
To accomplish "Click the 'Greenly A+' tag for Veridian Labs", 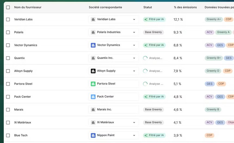I will [x=214, y=19].
